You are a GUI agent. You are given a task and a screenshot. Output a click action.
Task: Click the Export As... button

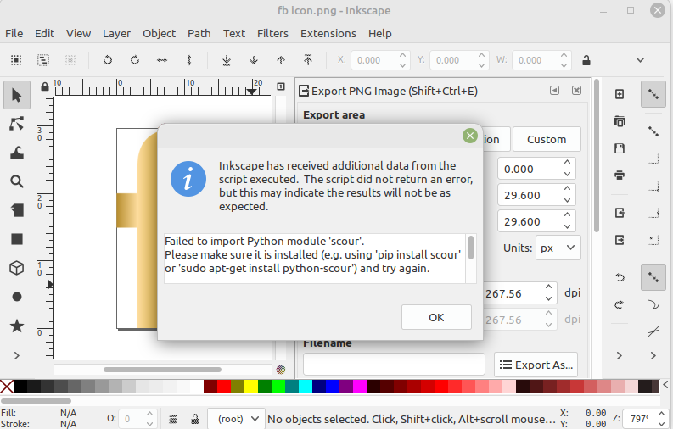tap(536, 365)
